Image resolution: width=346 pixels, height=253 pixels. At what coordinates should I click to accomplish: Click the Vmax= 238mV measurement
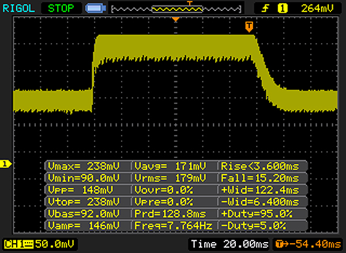coord(84,166)
